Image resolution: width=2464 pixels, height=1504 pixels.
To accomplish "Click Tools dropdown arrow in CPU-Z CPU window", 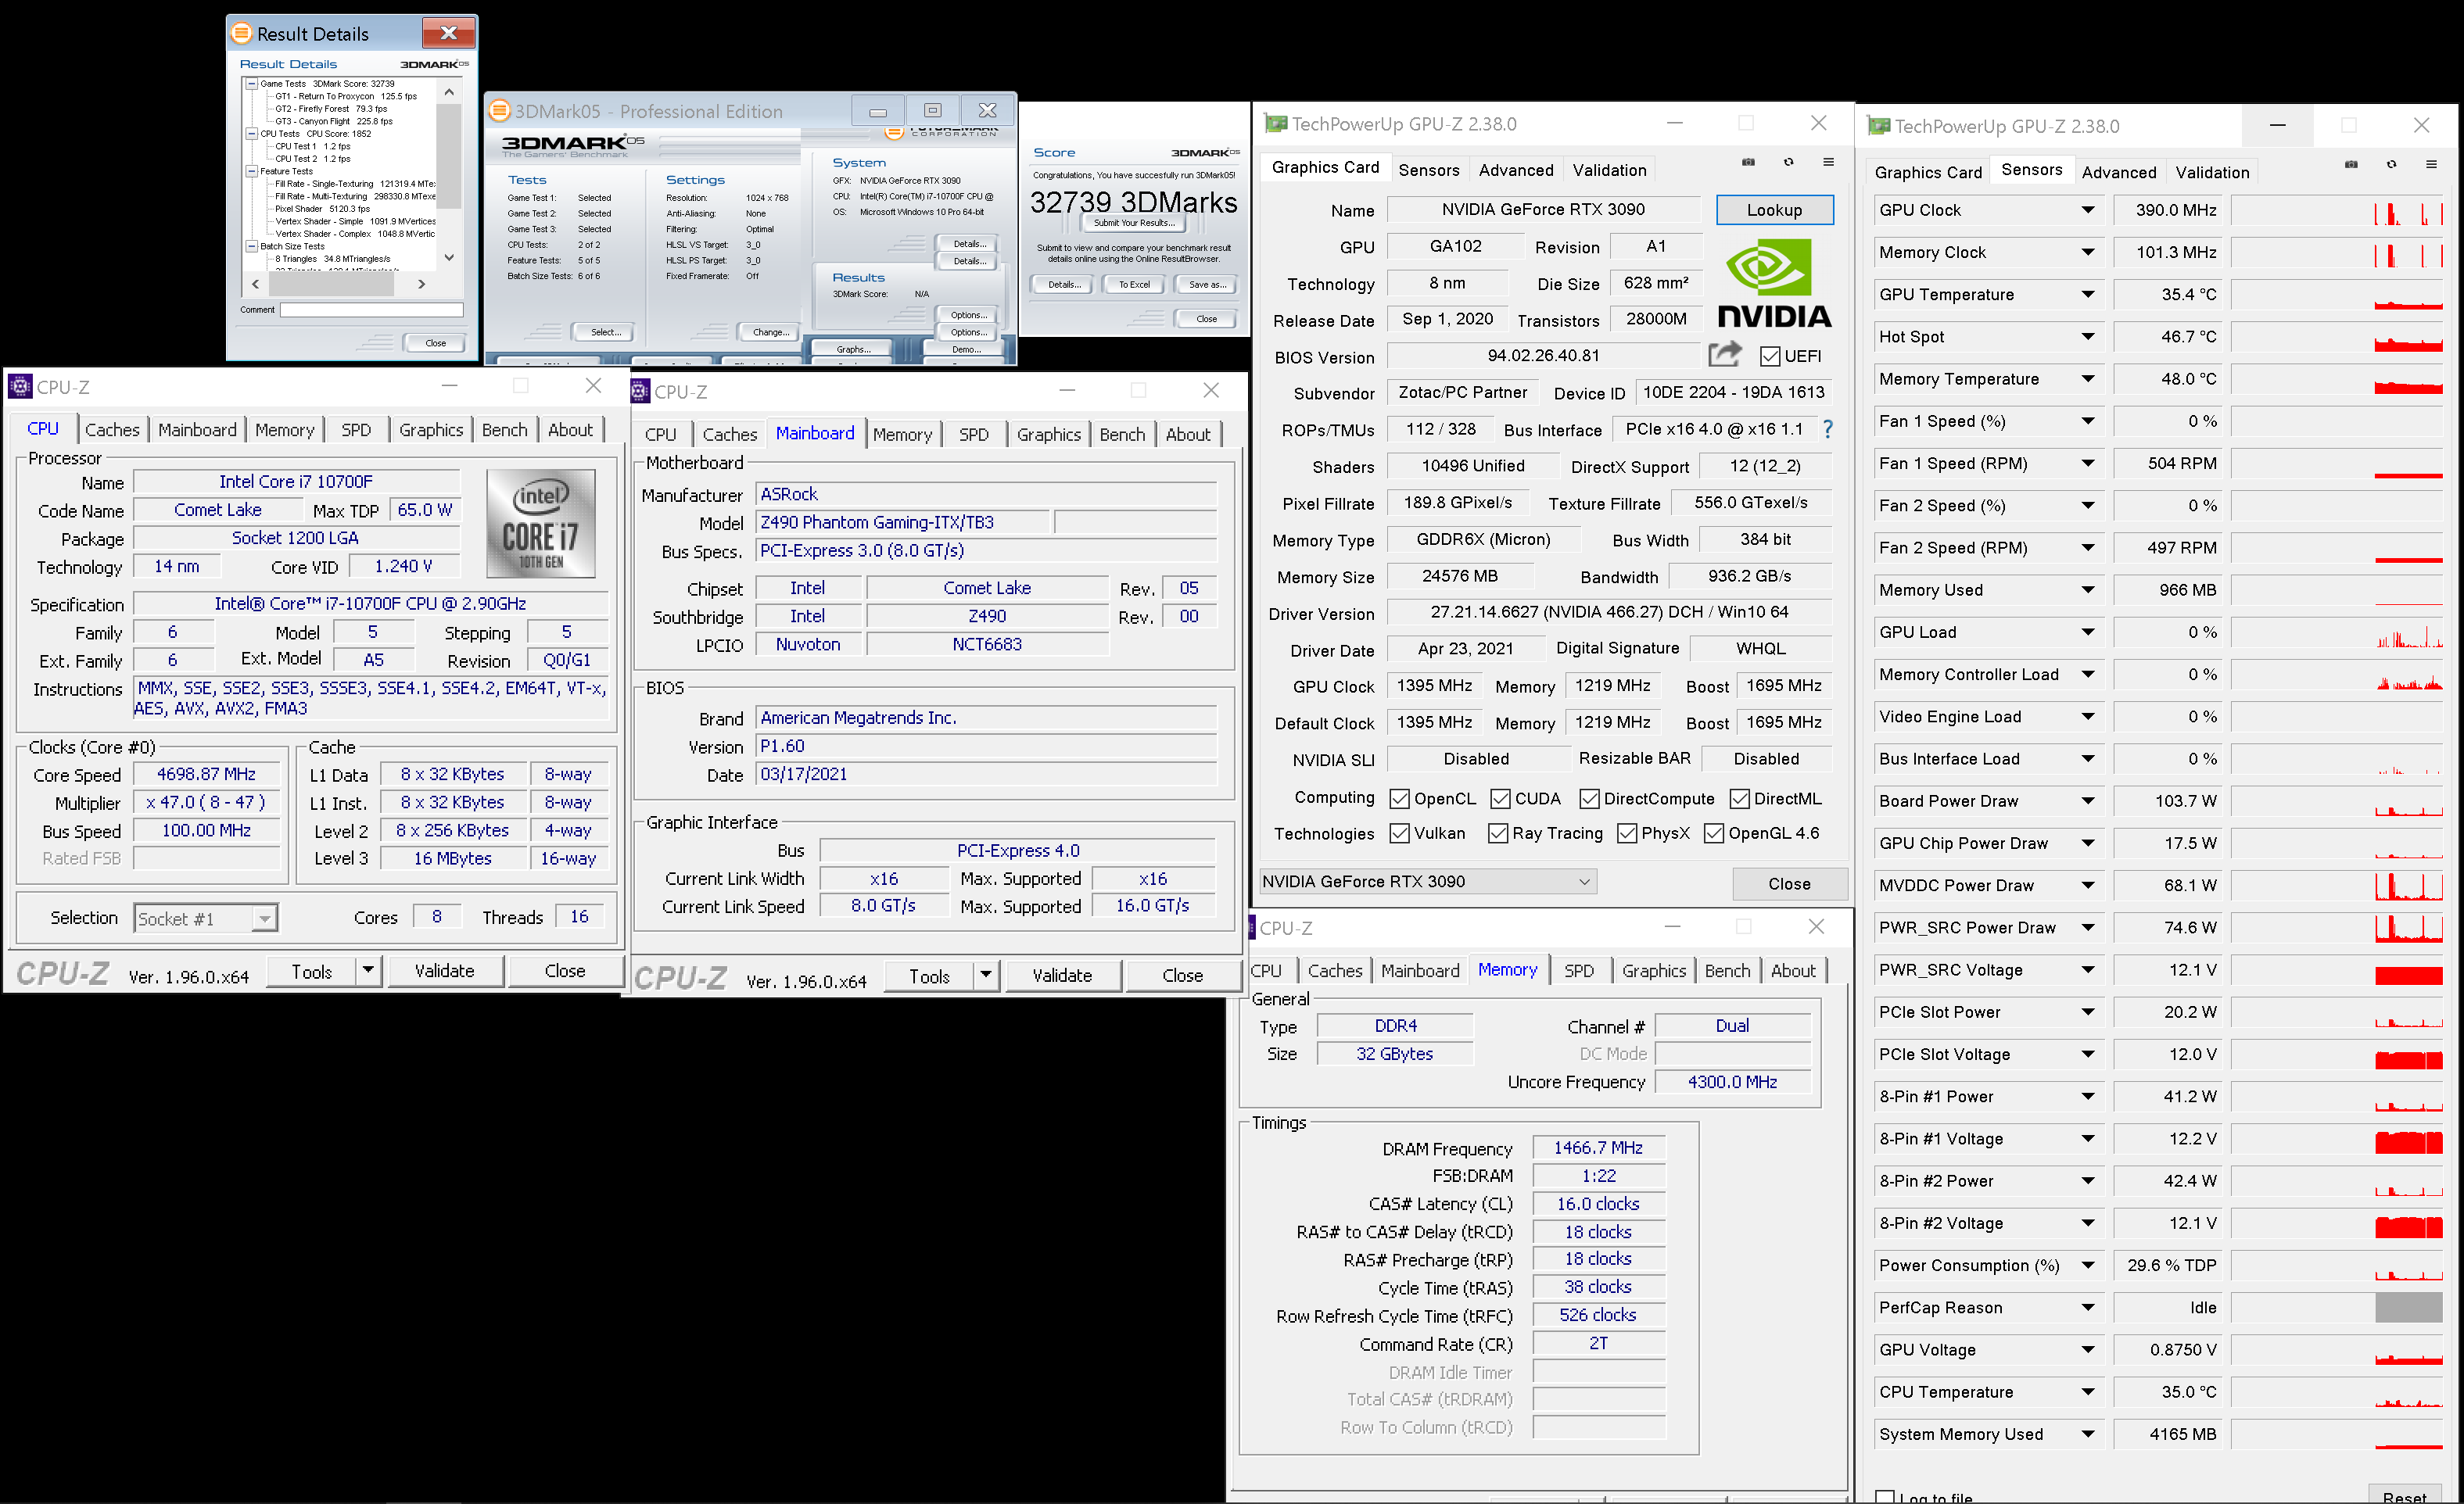I will point(368,970).
